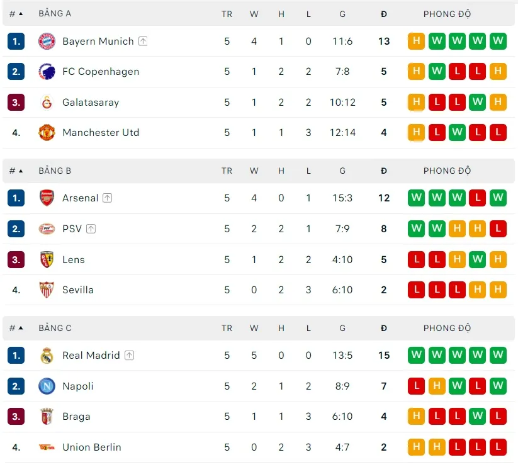Click the Sevilla club crest icon
Viewport: 518px width, 467px height.
tap(47, 290)
